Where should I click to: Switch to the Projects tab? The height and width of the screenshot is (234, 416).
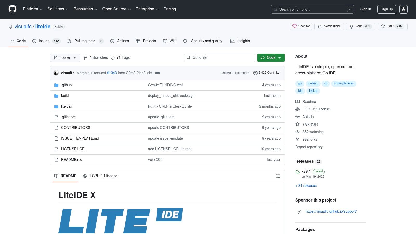tap(146, 41)
